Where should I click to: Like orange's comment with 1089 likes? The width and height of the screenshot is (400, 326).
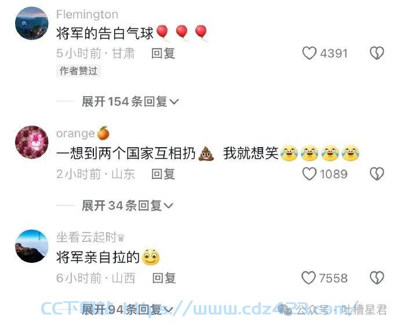pyautogui.click(x=309, y=174)
